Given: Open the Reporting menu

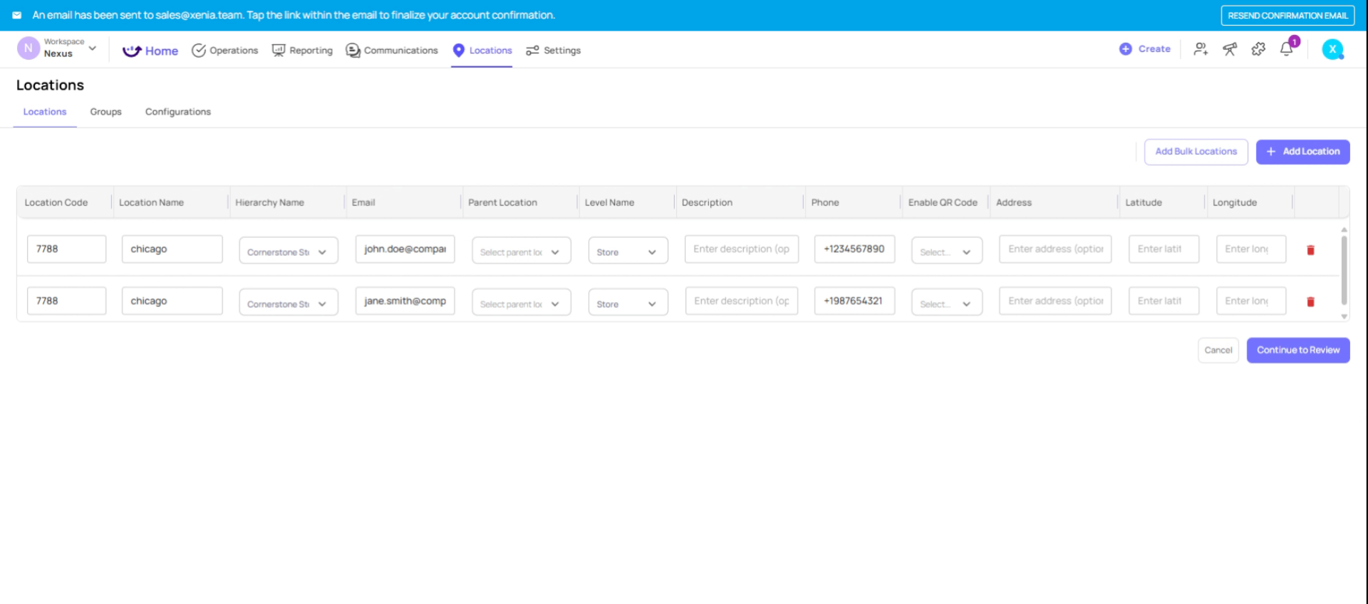Looking at the screenshot, I should click(302, 51).
